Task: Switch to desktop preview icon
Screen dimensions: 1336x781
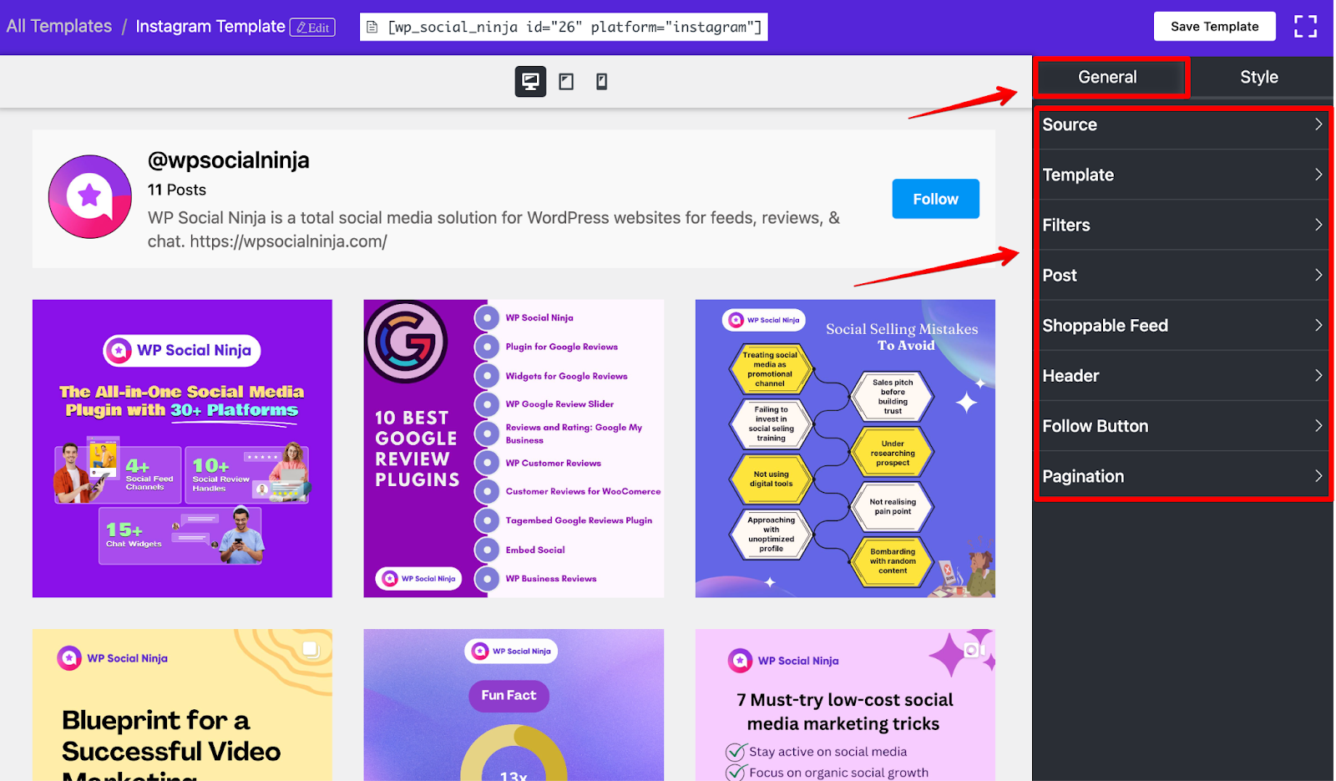Action: [x=530, y=82]
